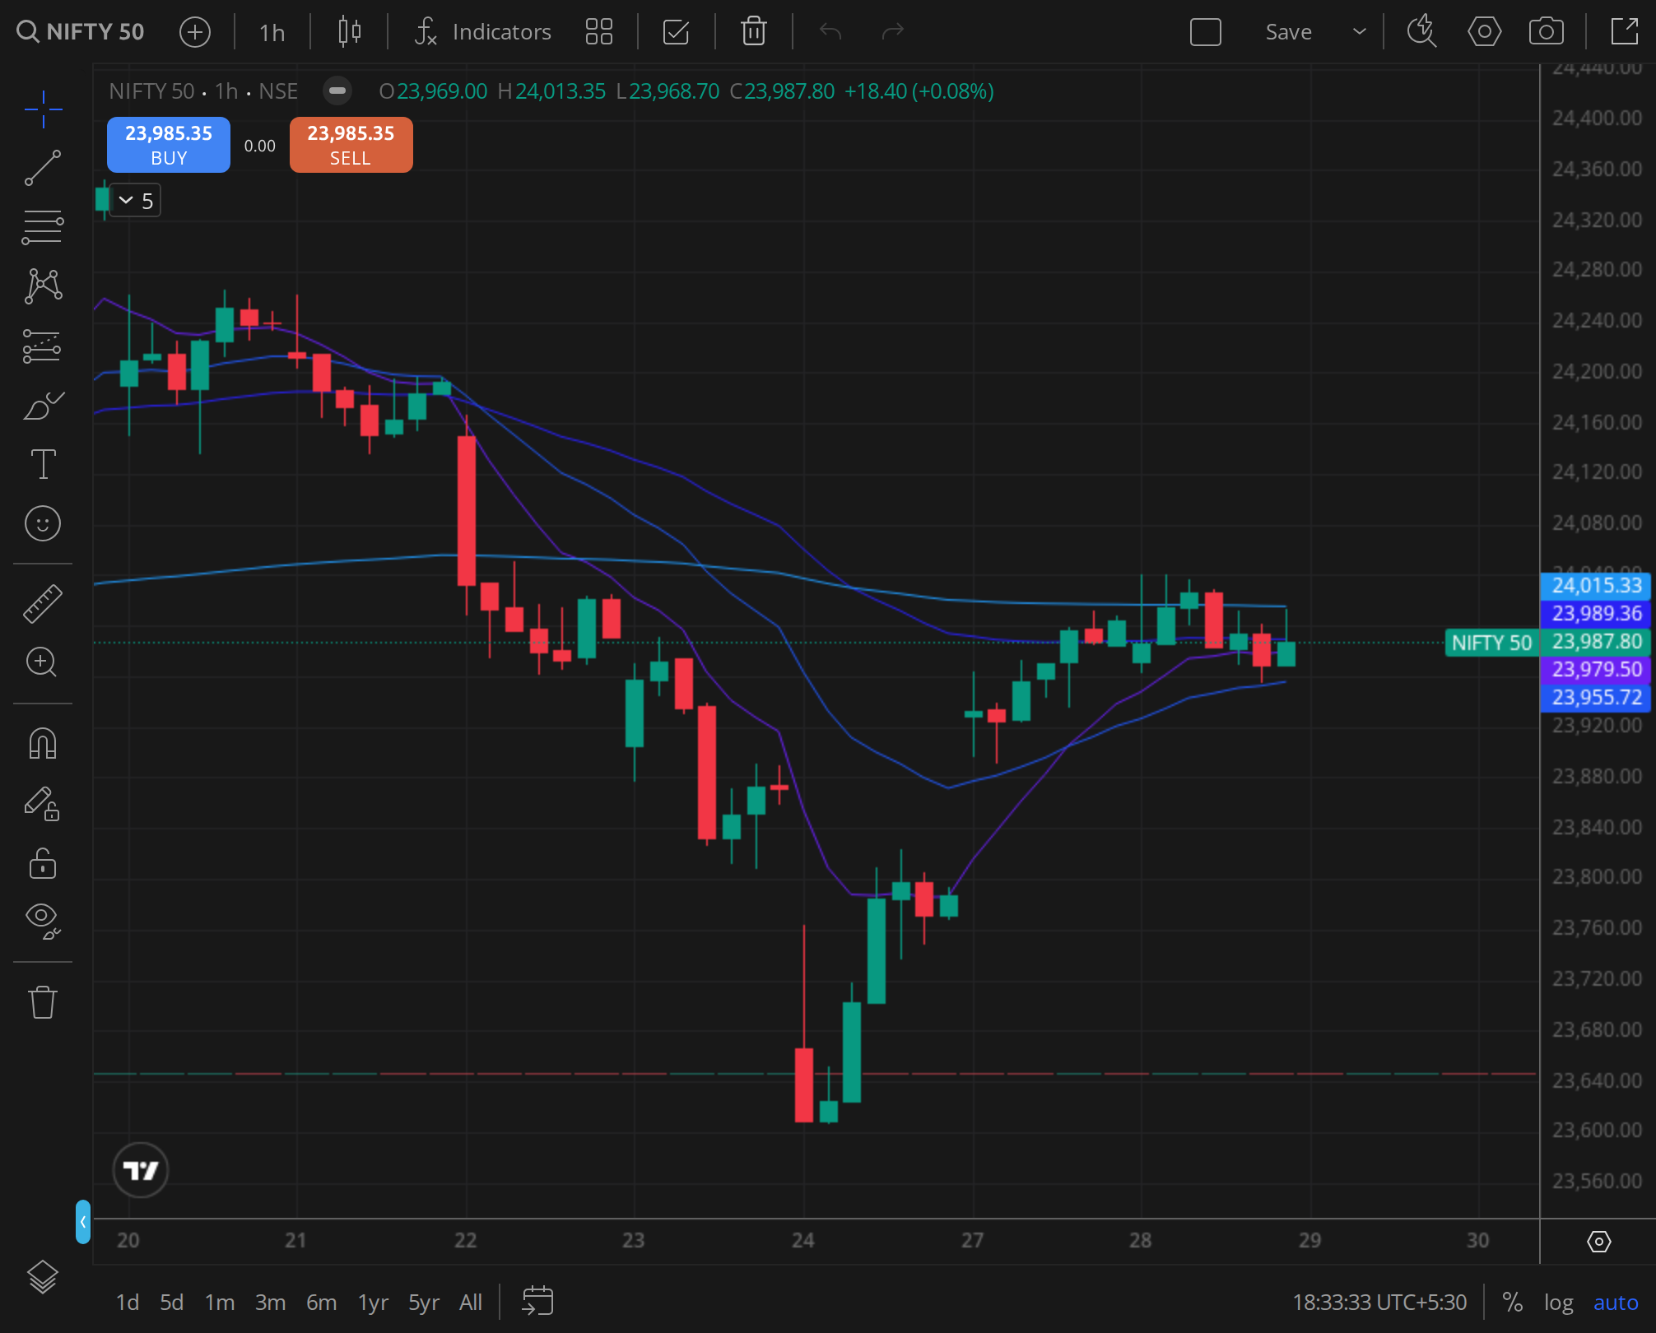Click the 23,989.36 indicator value label
The height and width of the screenshot is (1333, 1656).
point(1597,614)
